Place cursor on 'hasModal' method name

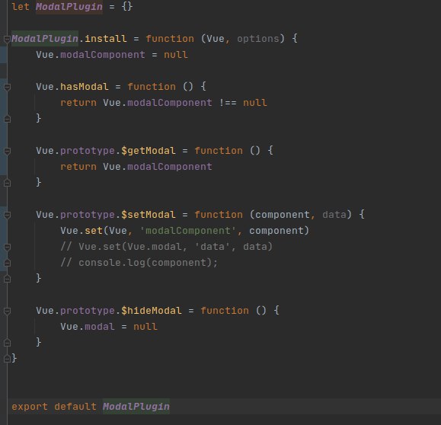(x=85, y=87)
